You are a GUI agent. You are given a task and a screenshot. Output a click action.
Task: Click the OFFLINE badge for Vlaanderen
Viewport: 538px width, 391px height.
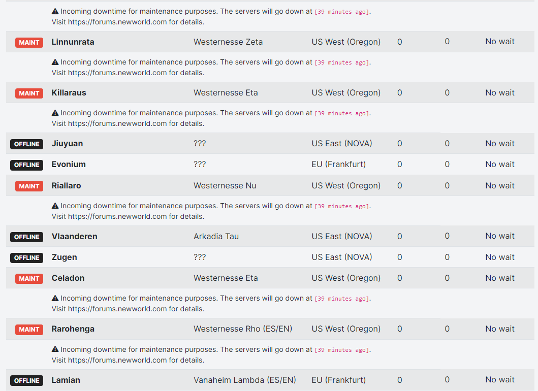[27, 237]
